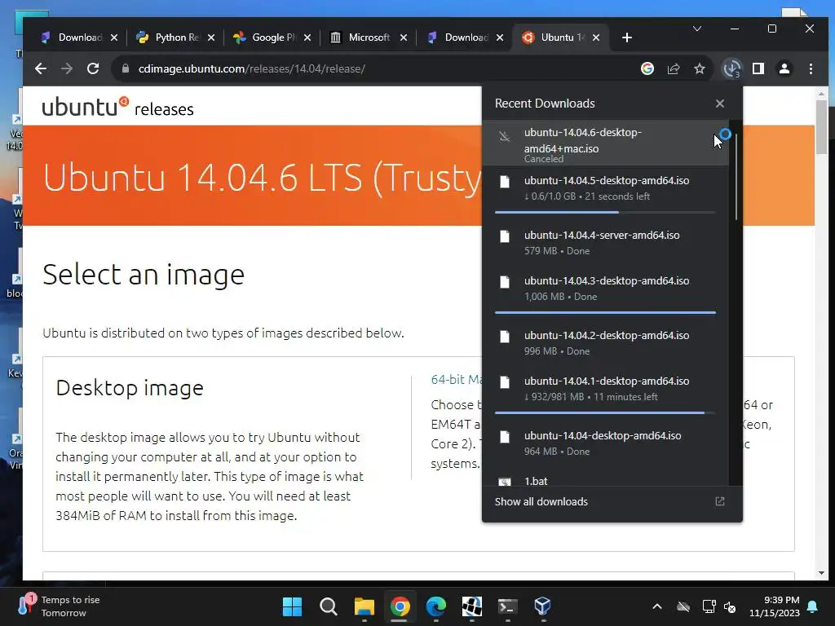This screenshot has width=835, height=626.
Task: Bookmark this page with the star icon
Action: pyautogui.click(x=700, y=68)
